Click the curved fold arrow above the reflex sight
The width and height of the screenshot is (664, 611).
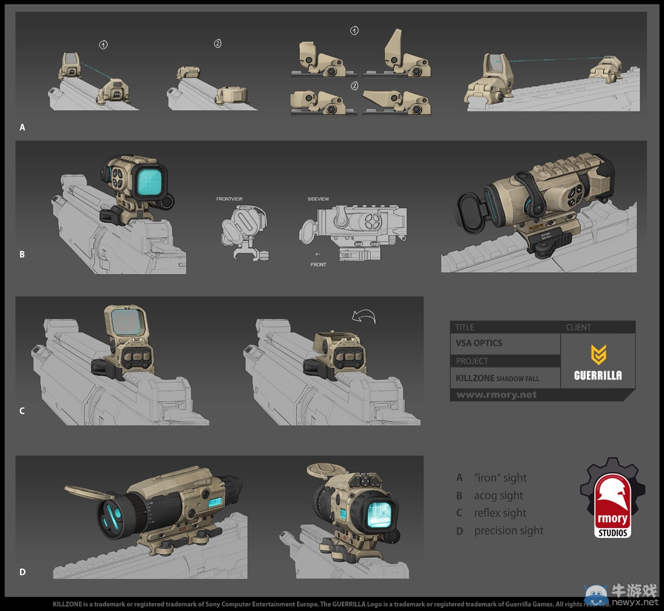364,316
